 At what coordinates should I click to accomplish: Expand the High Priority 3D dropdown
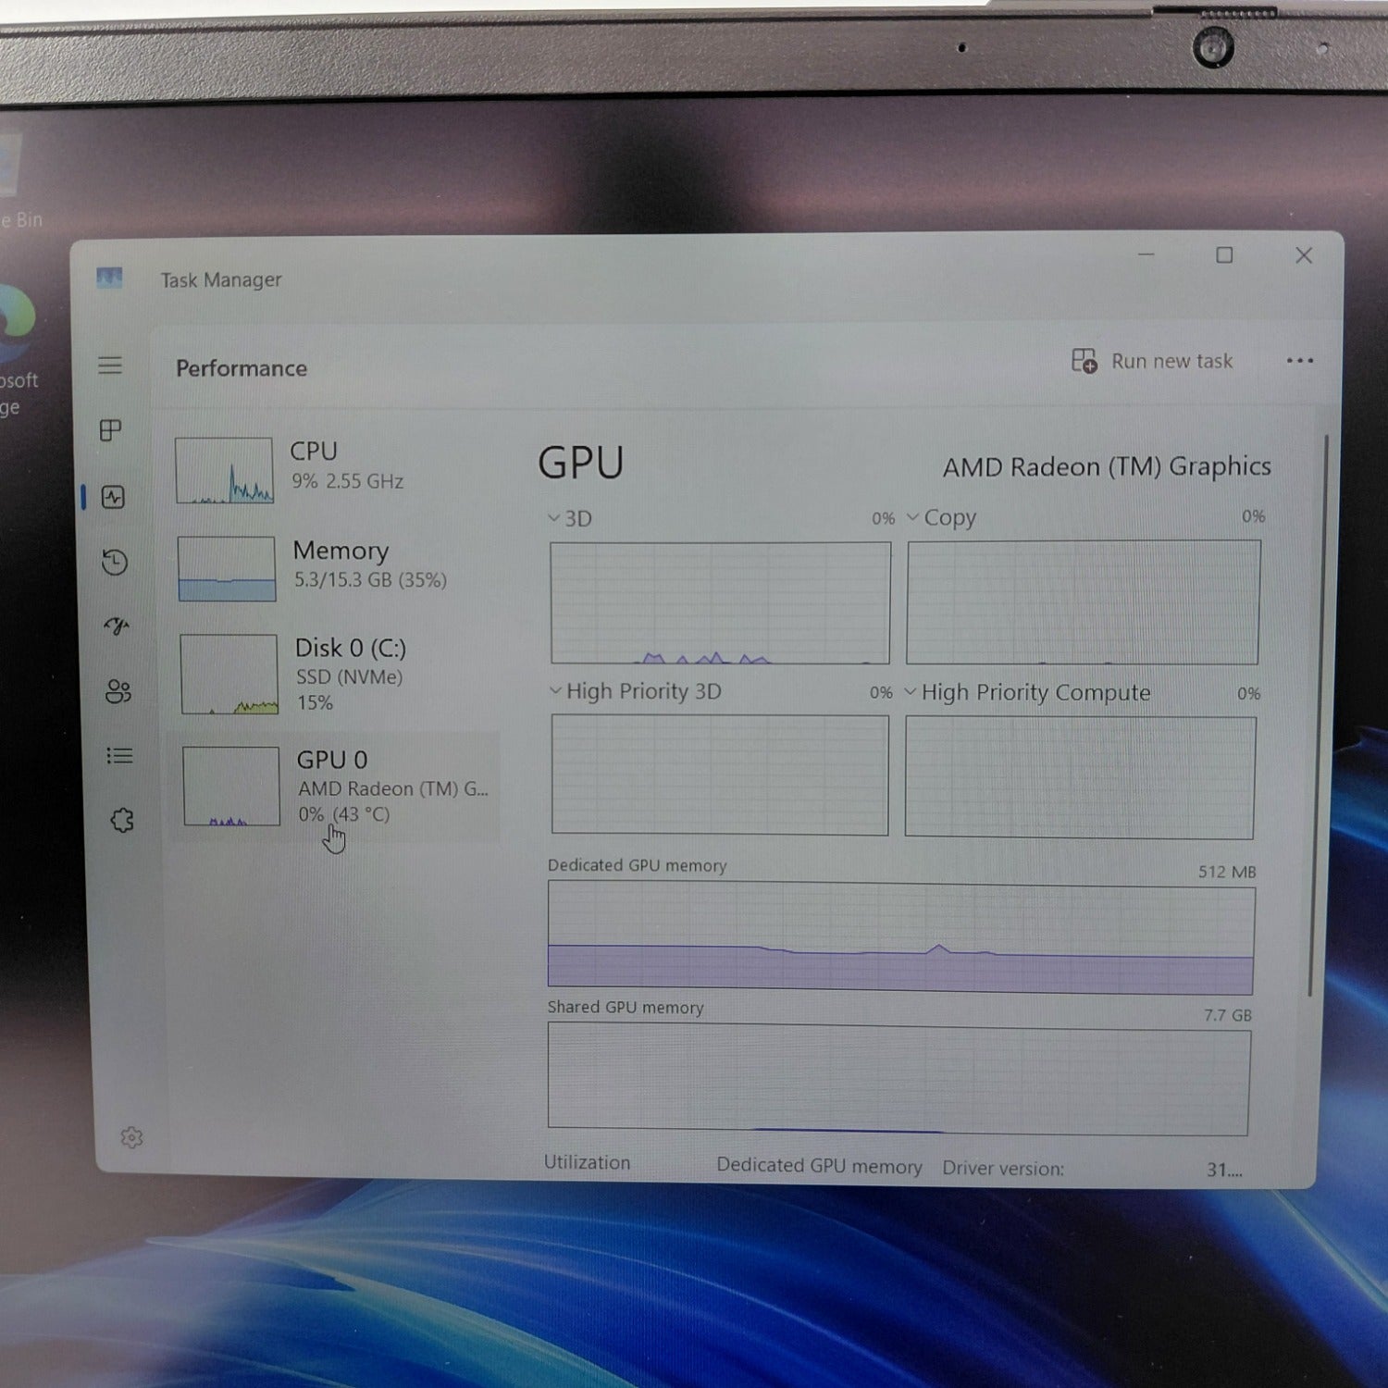tap(556, 691)
